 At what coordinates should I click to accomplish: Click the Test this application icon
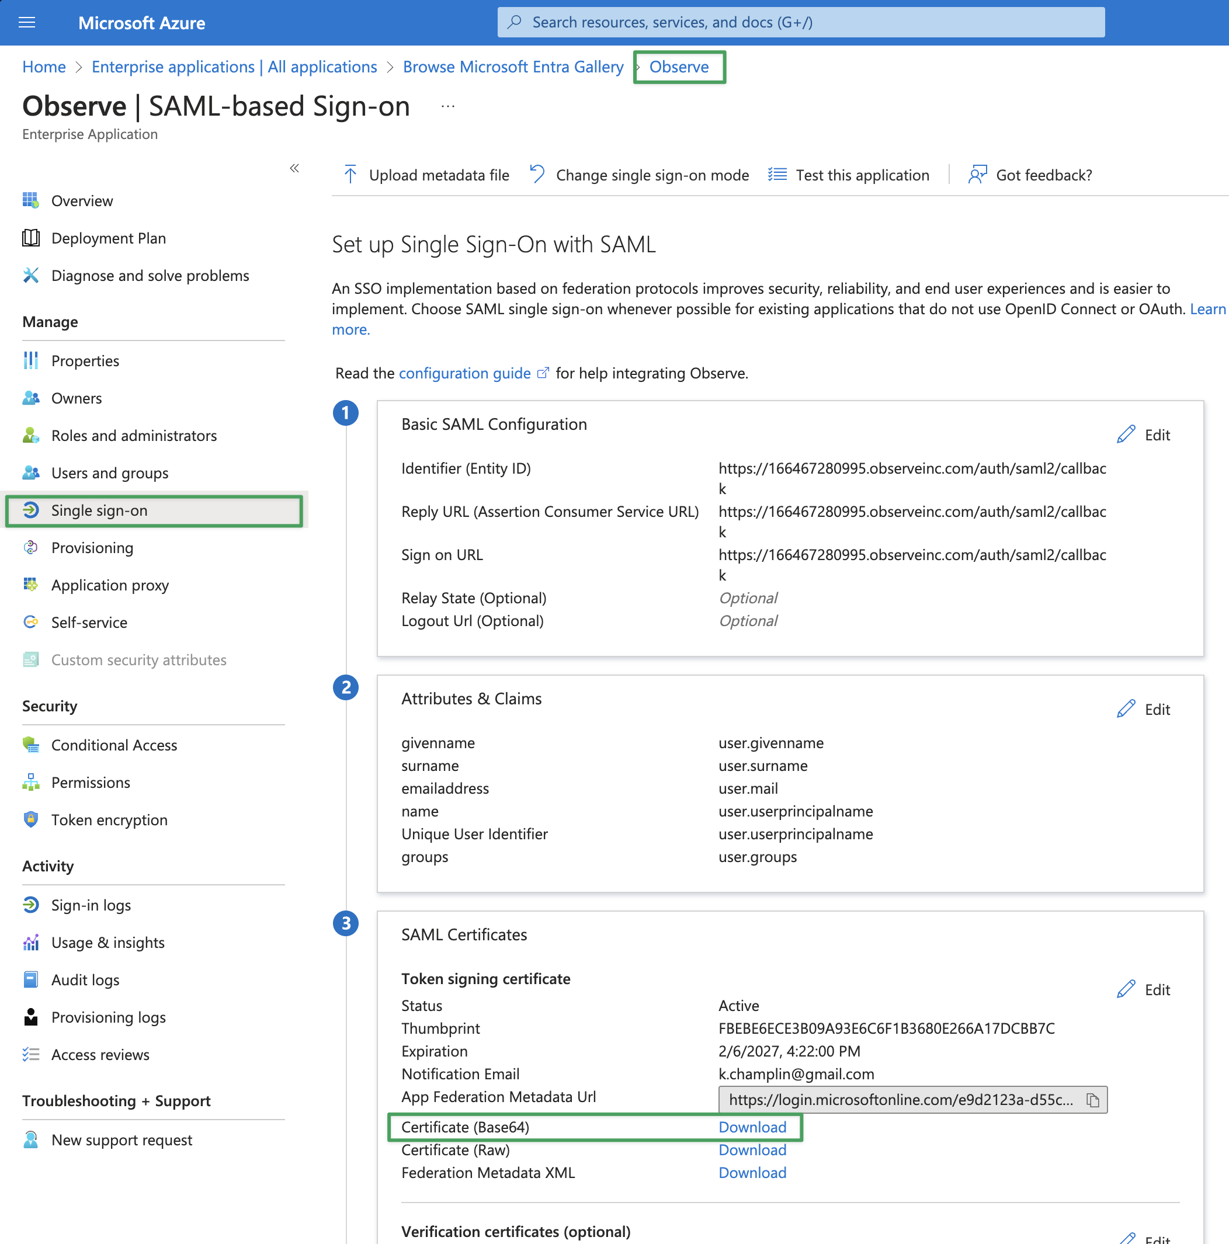[777, 175]
